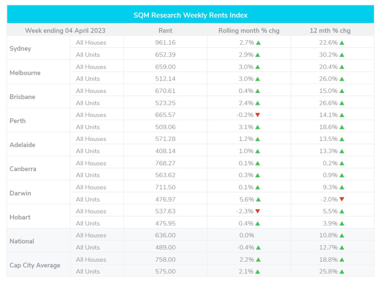This screenshot has height=283, width=381.
Task: Click Hobart houses rent 537.63
Action: pyautogui.click(x=165, y=211)
